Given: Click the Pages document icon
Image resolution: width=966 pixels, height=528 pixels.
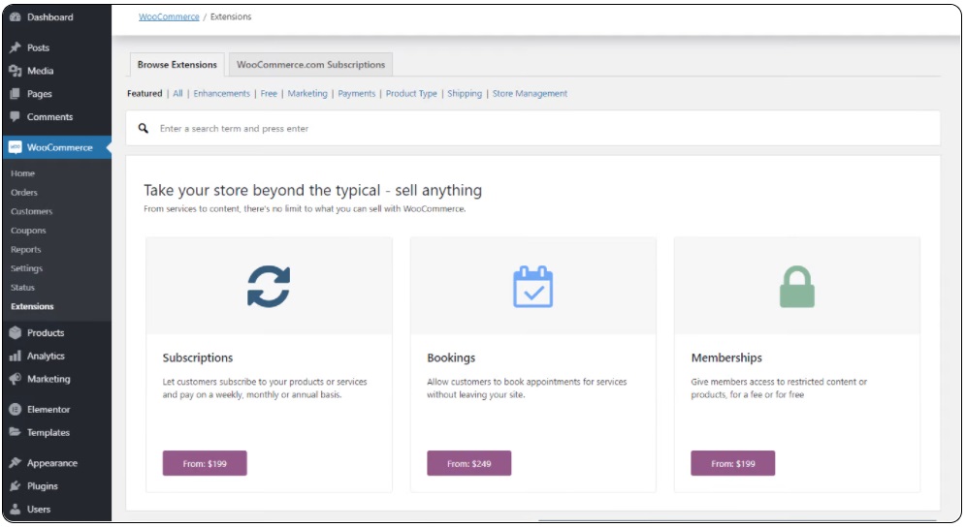Looking at the screenshot, I should pyautogui.click(x=16, y=94).
